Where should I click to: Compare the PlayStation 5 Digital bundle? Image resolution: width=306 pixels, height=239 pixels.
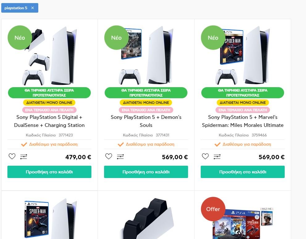(x=23, y=157)
